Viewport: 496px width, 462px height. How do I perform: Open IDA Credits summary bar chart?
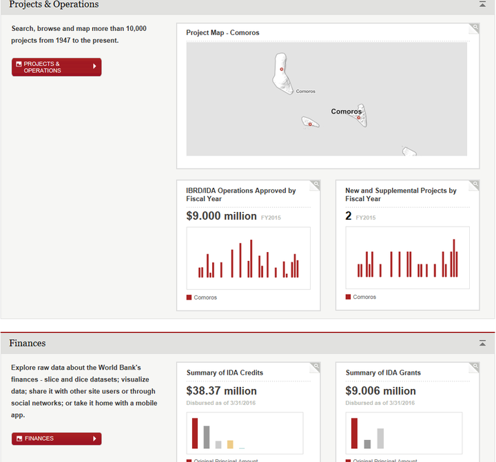[245, 433]
